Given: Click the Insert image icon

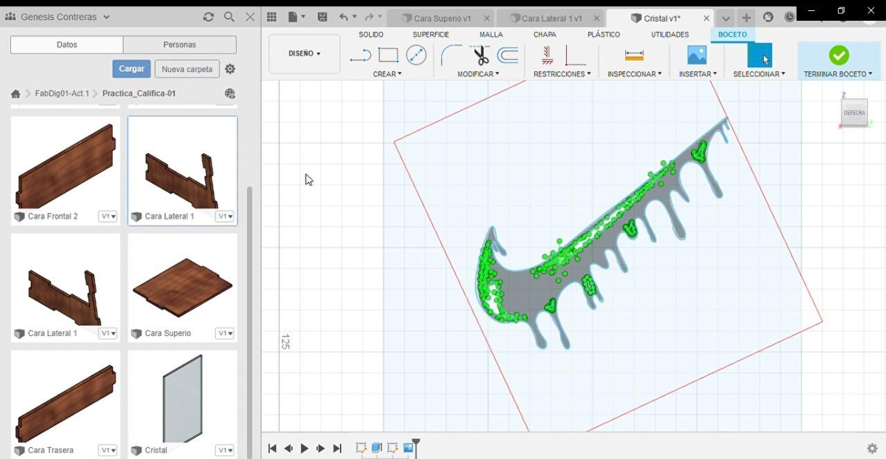Looking at the screenshot, I should click(x=697, y=55).
